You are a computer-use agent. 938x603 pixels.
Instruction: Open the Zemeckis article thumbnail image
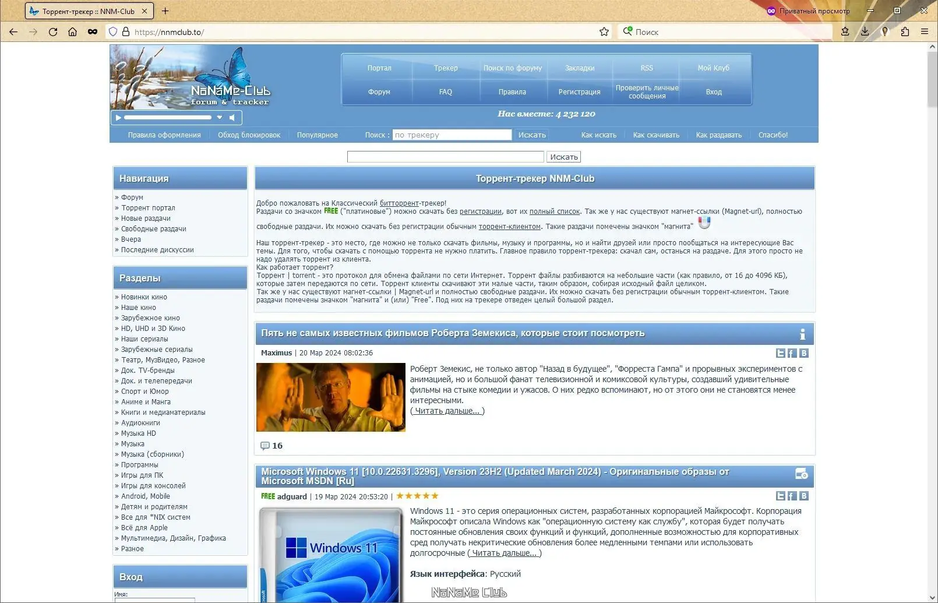(331, 397)
